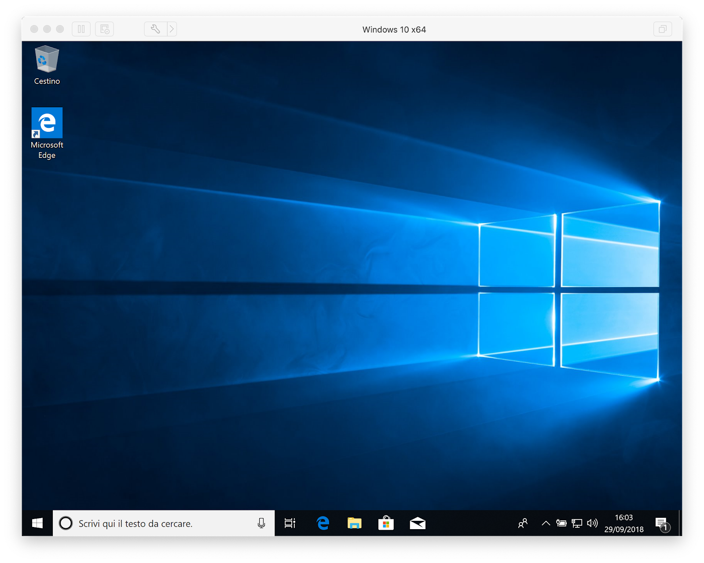Open the volume speaker control

pos(592,523)
